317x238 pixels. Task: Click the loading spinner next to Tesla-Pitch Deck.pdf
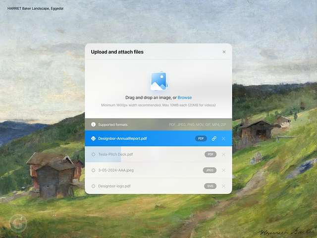[x=93, y=154]
